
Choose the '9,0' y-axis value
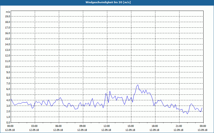coord(8,72)
